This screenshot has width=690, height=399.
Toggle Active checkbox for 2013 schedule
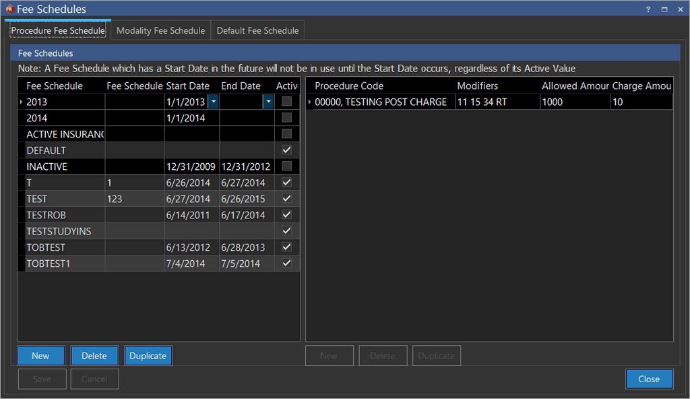pyautogui.click(x=287, y=102)
